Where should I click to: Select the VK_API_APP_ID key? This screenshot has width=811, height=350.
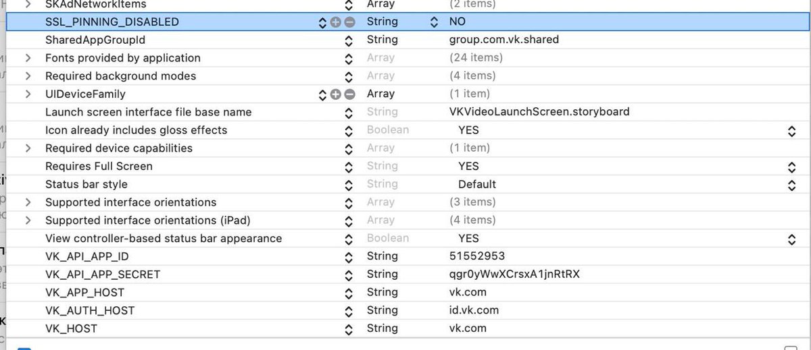click(x=87, y=256)
